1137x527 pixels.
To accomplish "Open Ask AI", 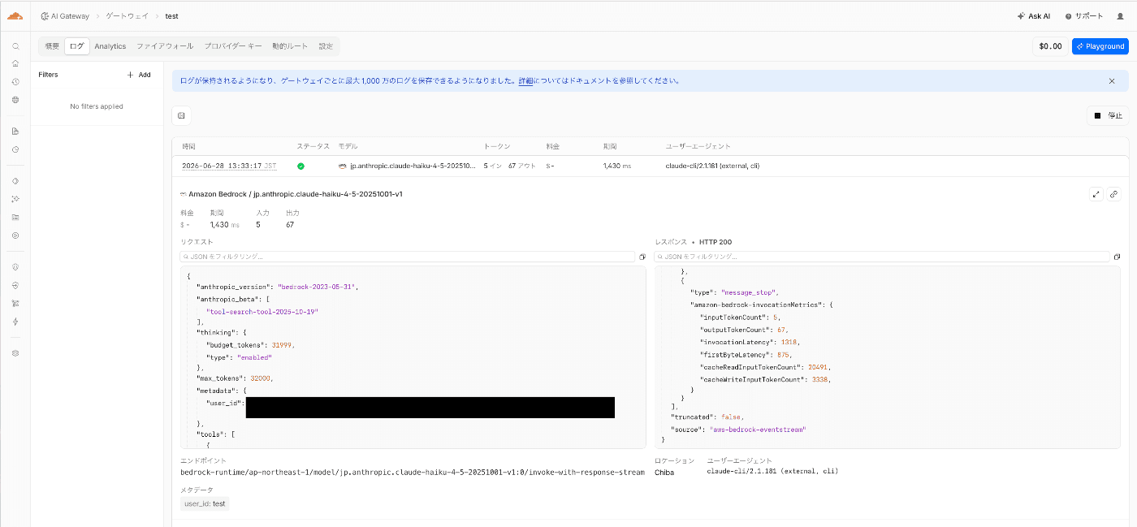I will 1033,16.
